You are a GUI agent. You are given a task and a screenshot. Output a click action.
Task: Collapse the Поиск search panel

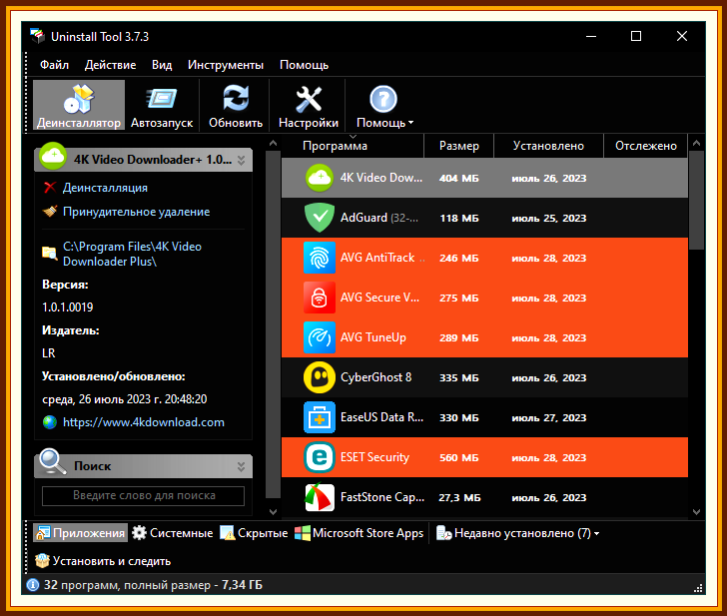pyautogui.click(x=241, y=466)
